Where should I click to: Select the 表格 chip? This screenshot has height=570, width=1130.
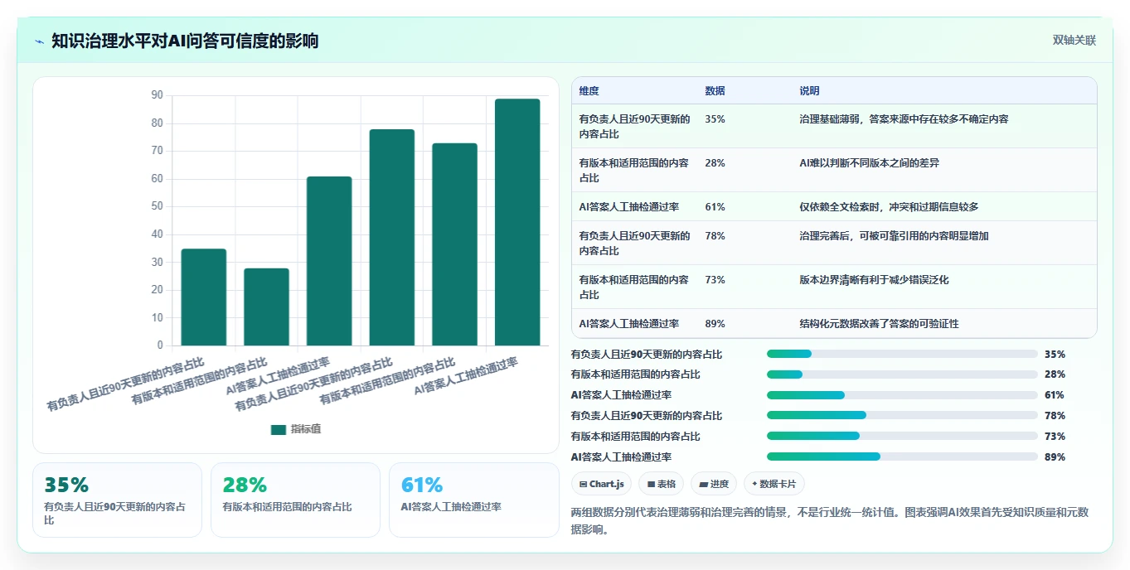[662, 484]
